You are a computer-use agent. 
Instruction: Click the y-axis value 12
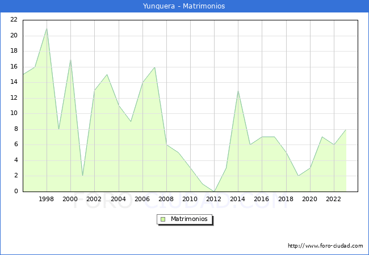[x=14, y=97]
